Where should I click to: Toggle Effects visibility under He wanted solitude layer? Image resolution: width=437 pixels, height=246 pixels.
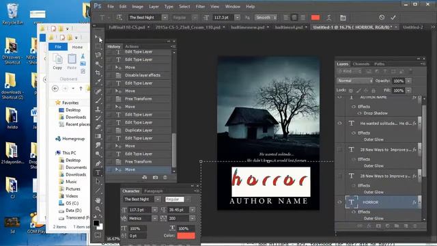[354, 133]
